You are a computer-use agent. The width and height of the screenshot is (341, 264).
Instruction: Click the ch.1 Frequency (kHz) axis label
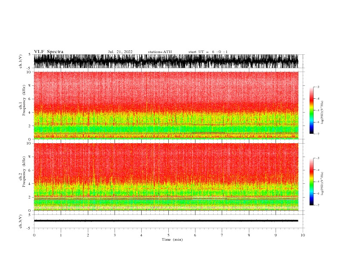point(22,100)
